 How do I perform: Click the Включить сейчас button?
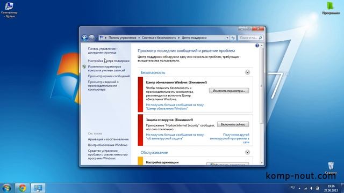[x=233, y=124]
